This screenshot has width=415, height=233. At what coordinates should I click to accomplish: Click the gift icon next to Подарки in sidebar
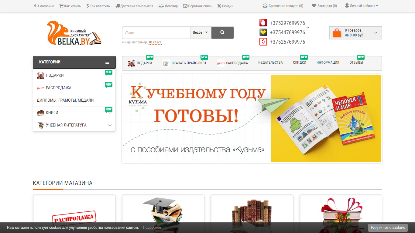coord(40,76)
